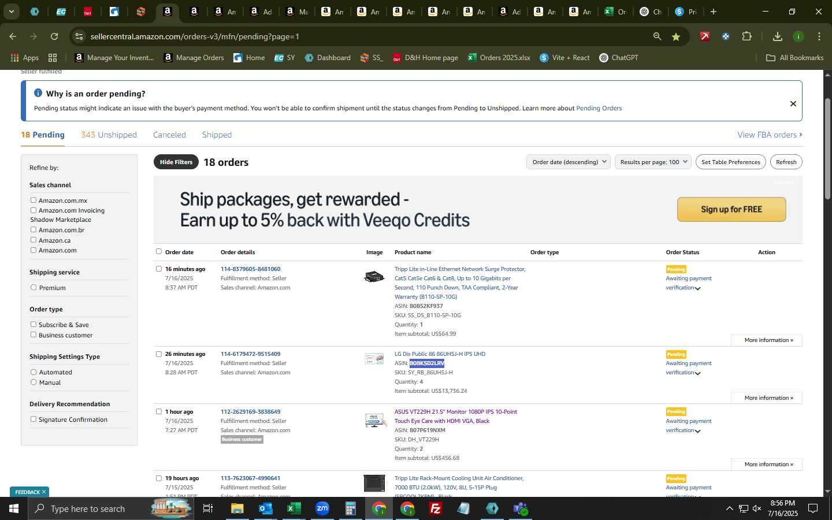Open Outlook from the taskbar
Viewport: 832px width, 520px height.
tap(265, 508)
